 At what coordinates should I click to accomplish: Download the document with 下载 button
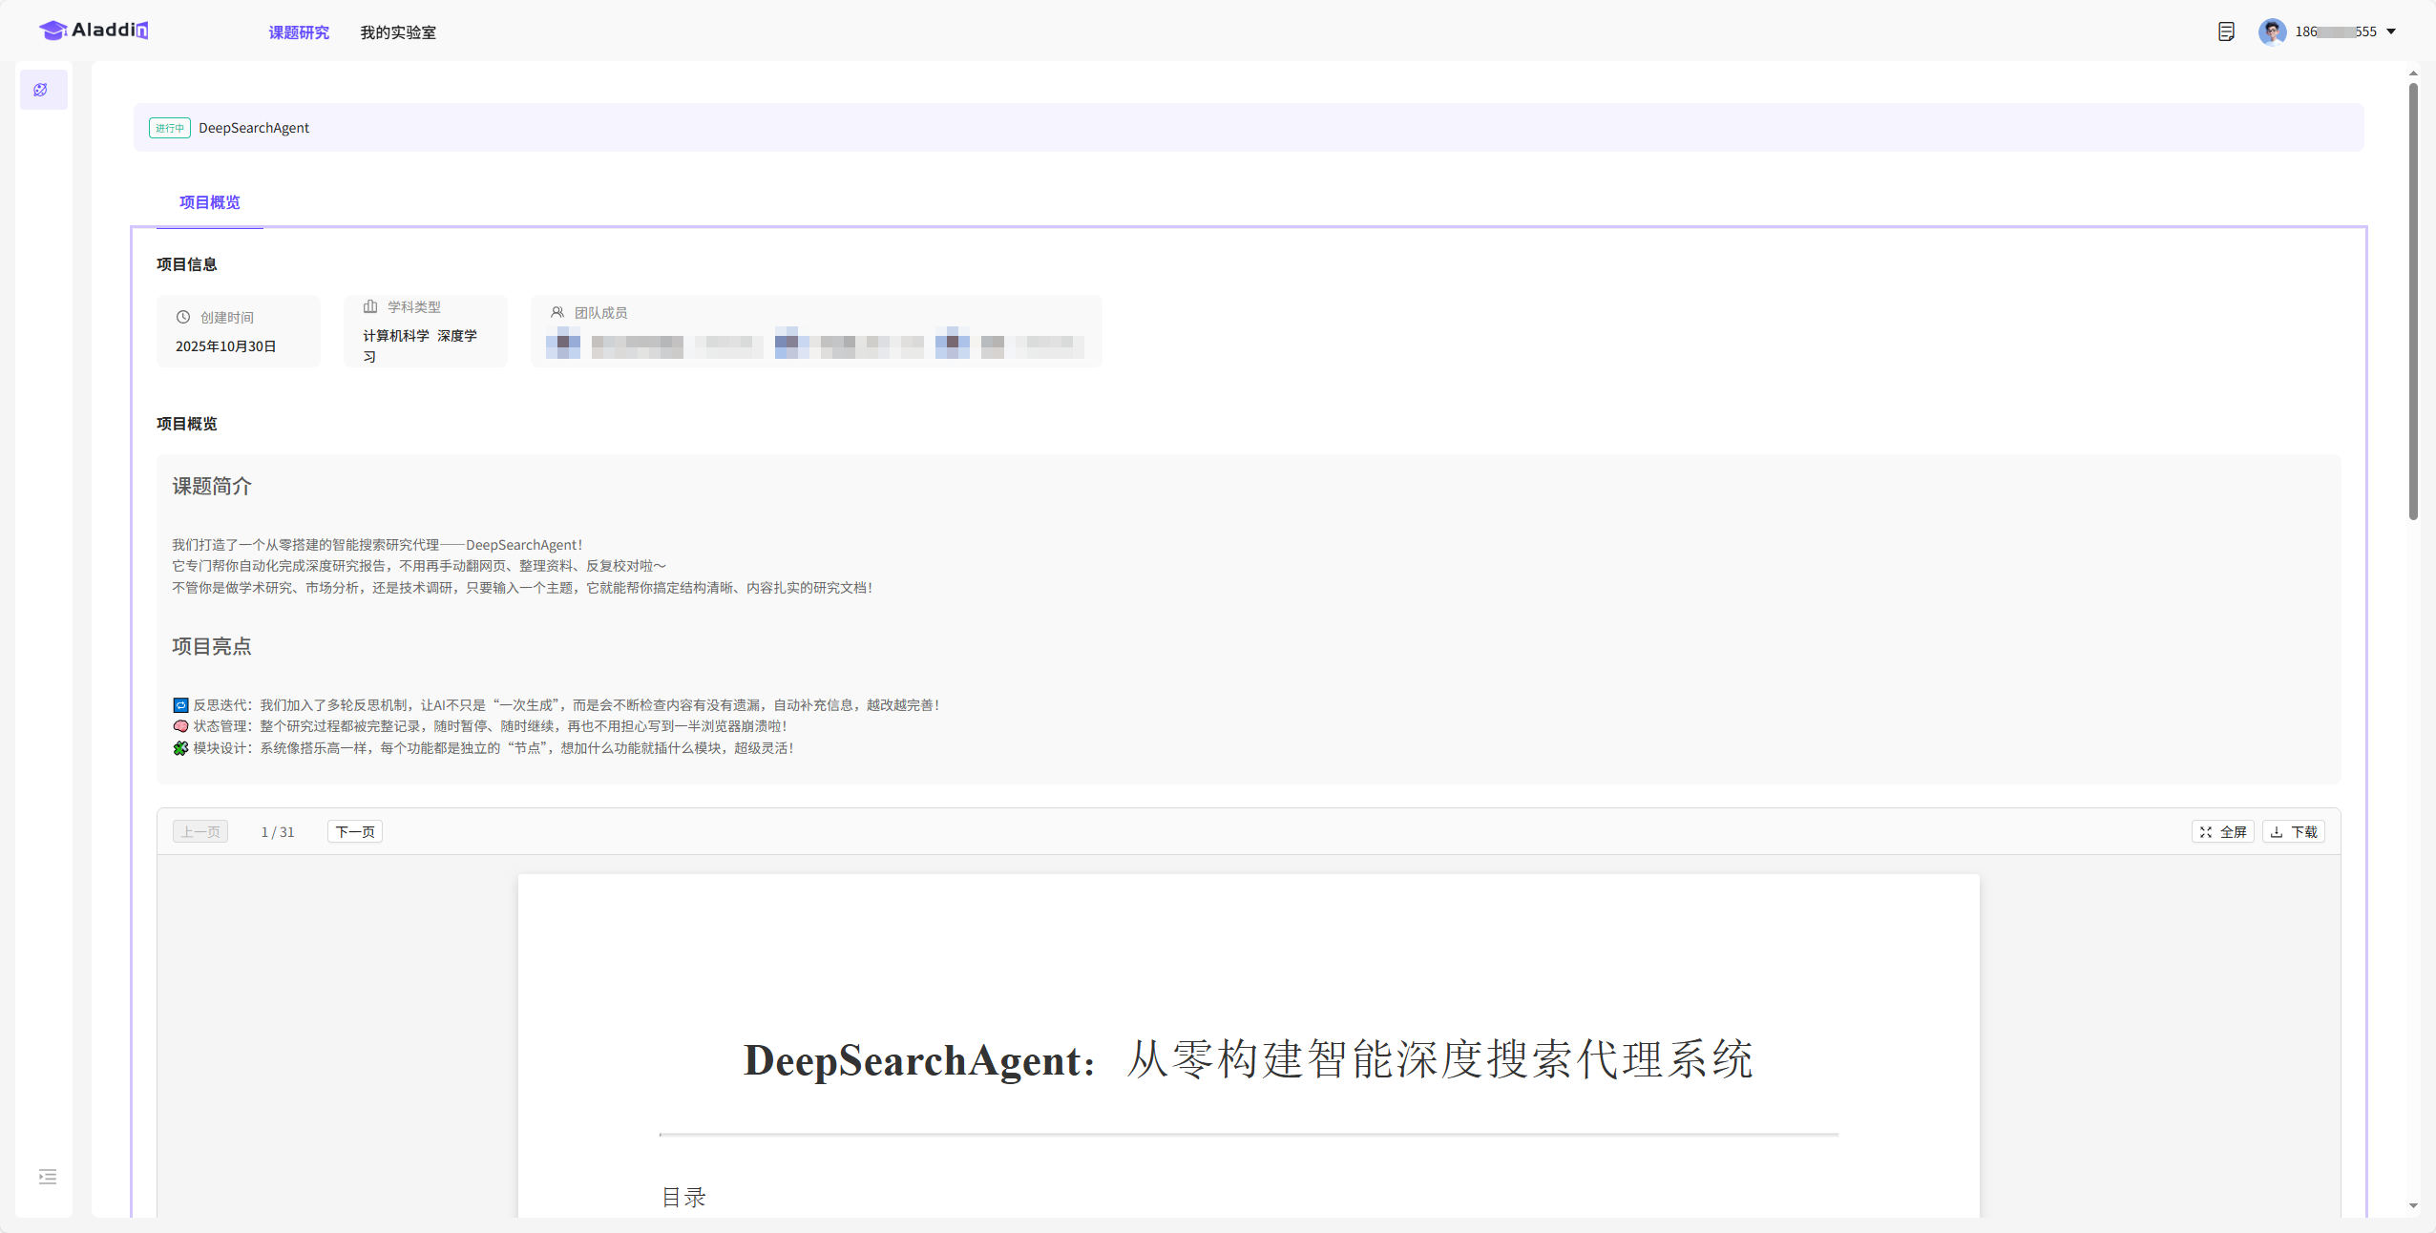point(2293,832)
